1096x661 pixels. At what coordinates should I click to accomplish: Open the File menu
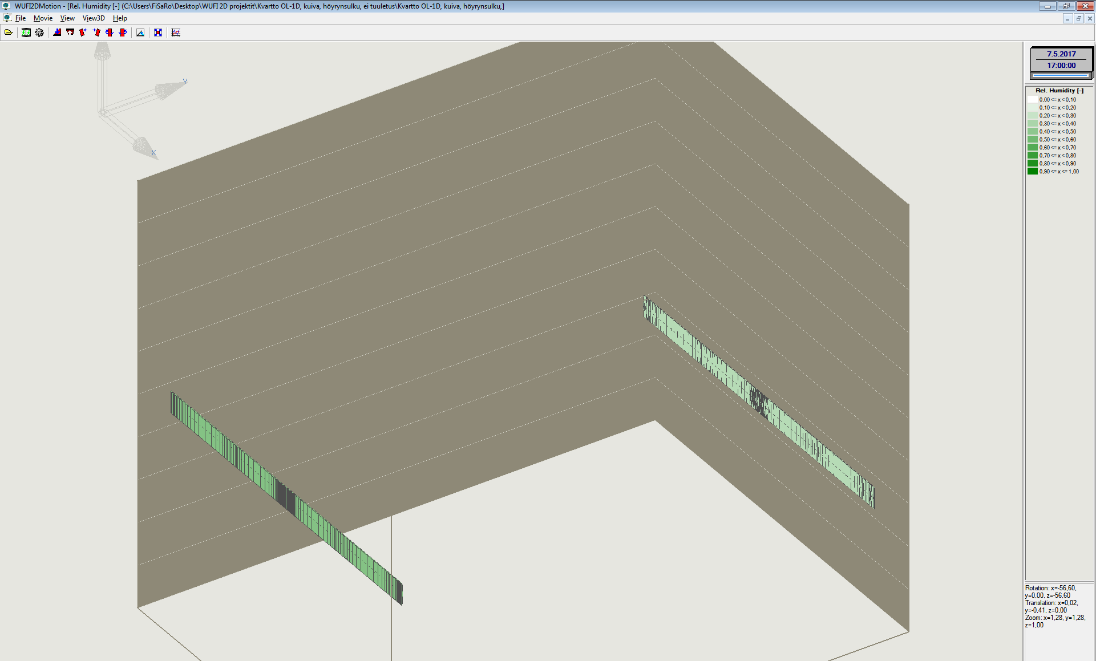pyautogui.click(x=21, y=18)
